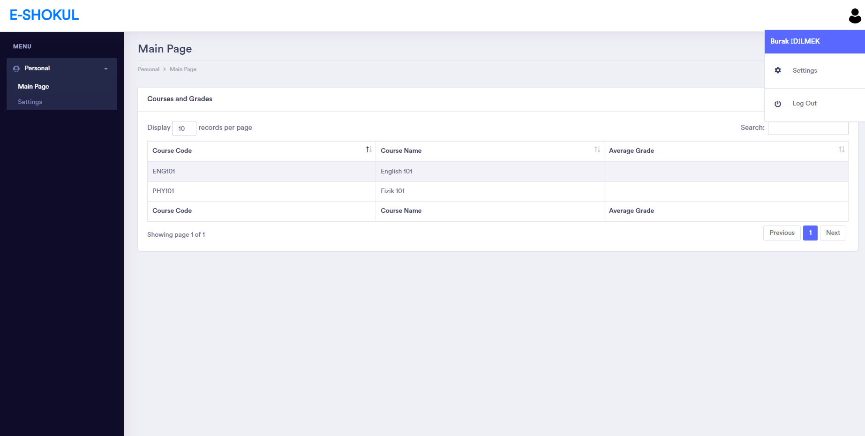Viewport: 865px width, 436px height.
Task: Click Personal in the breadcrumb
Action: pyautogui.click(x=149, y=69)
